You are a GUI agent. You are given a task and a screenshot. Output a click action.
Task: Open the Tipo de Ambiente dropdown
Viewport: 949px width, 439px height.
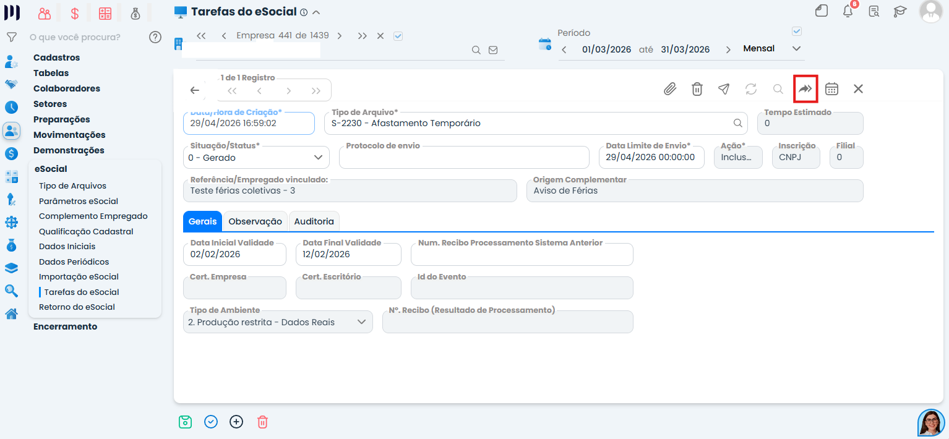[278, 322]
